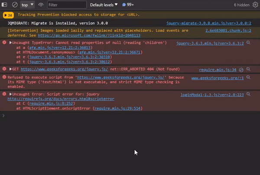Click the console prompt input line
This screenshot has height=175, width=260.
point(130,116)
